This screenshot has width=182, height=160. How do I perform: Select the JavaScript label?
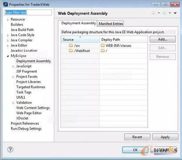[24, 66]
